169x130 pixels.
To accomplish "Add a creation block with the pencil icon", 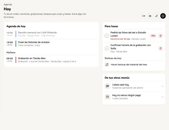I will [x=156, y=16].
